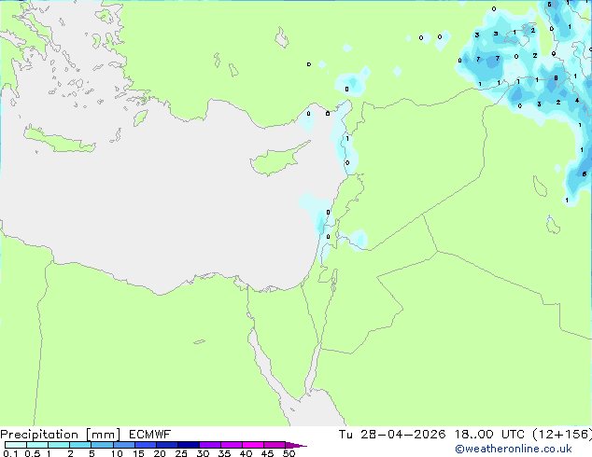Click the date 'Tu 28-04-2026'

[x=392, y=435]
